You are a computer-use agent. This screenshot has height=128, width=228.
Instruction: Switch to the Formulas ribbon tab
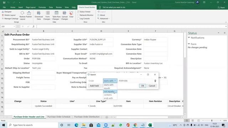coord(42,7)
